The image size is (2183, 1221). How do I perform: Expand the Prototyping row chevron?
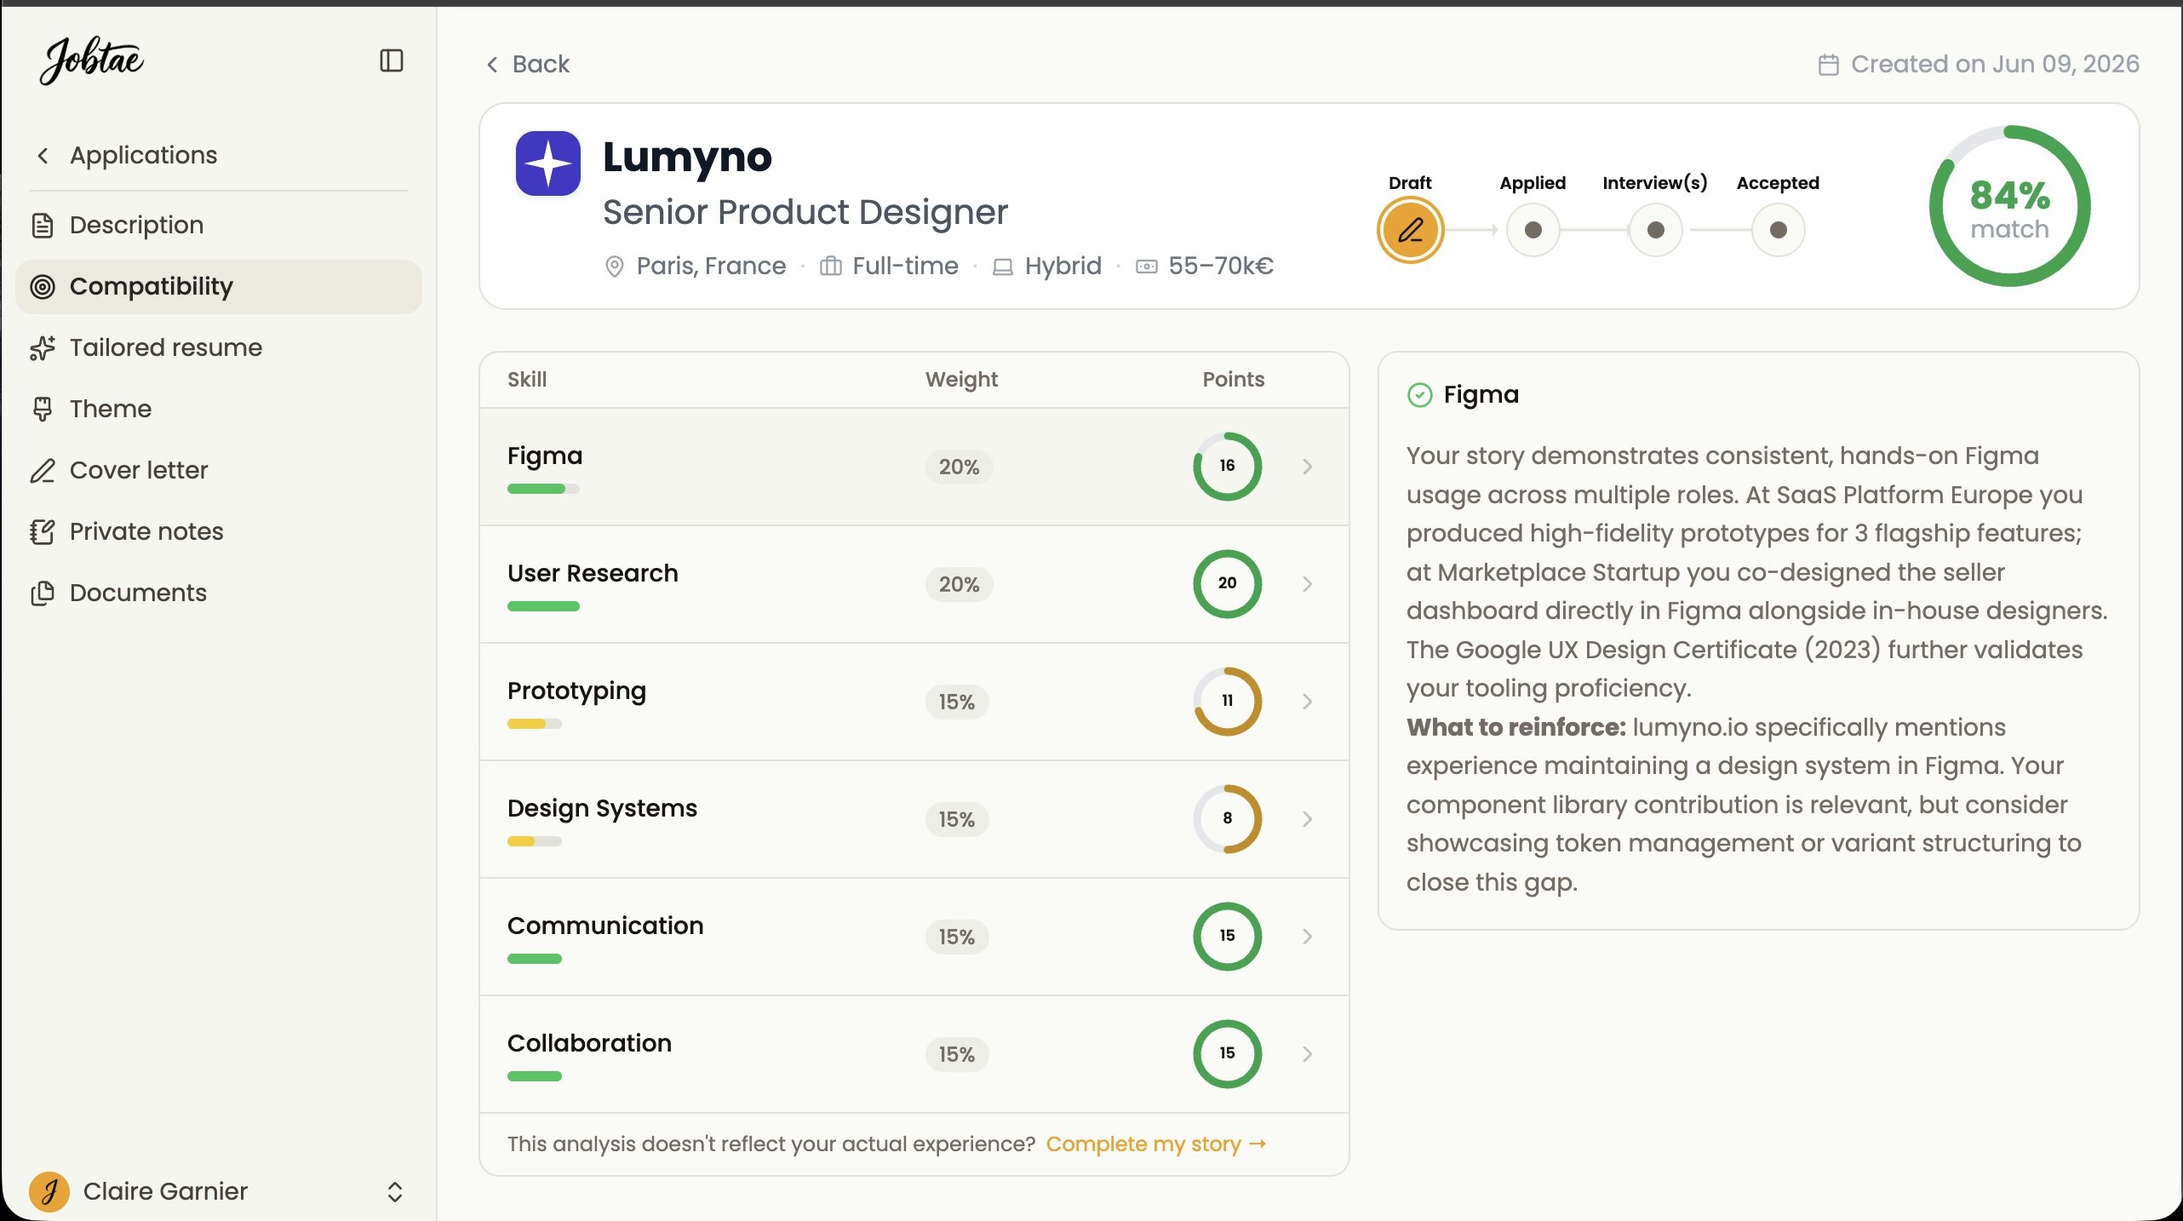click(1308, 702)
